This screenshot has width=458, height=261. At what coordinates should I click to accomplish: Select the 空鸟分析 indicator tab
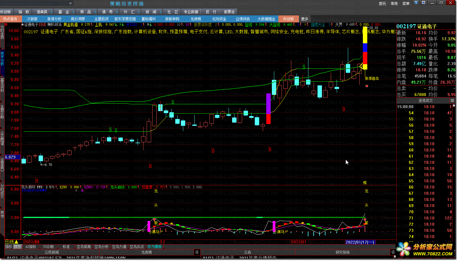tap(101, 247)
